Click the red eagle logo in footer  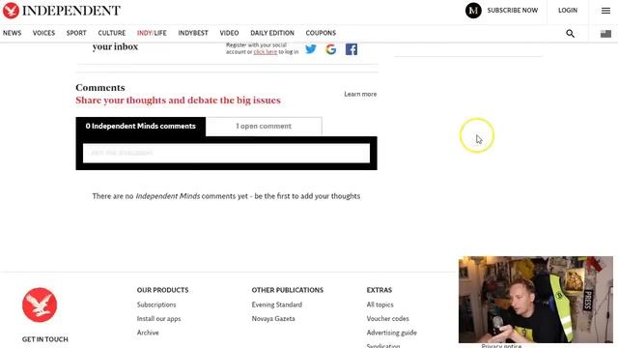[x=40, y=305]
